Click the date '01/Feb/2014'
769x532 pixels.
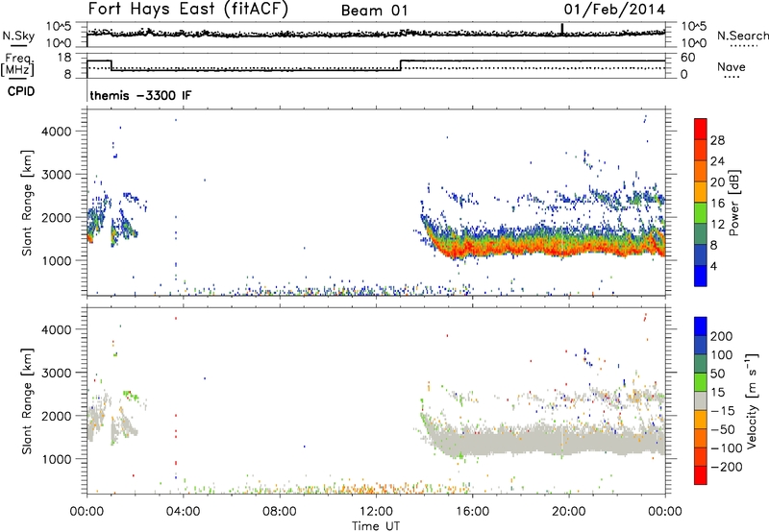(x=614, y=10)
